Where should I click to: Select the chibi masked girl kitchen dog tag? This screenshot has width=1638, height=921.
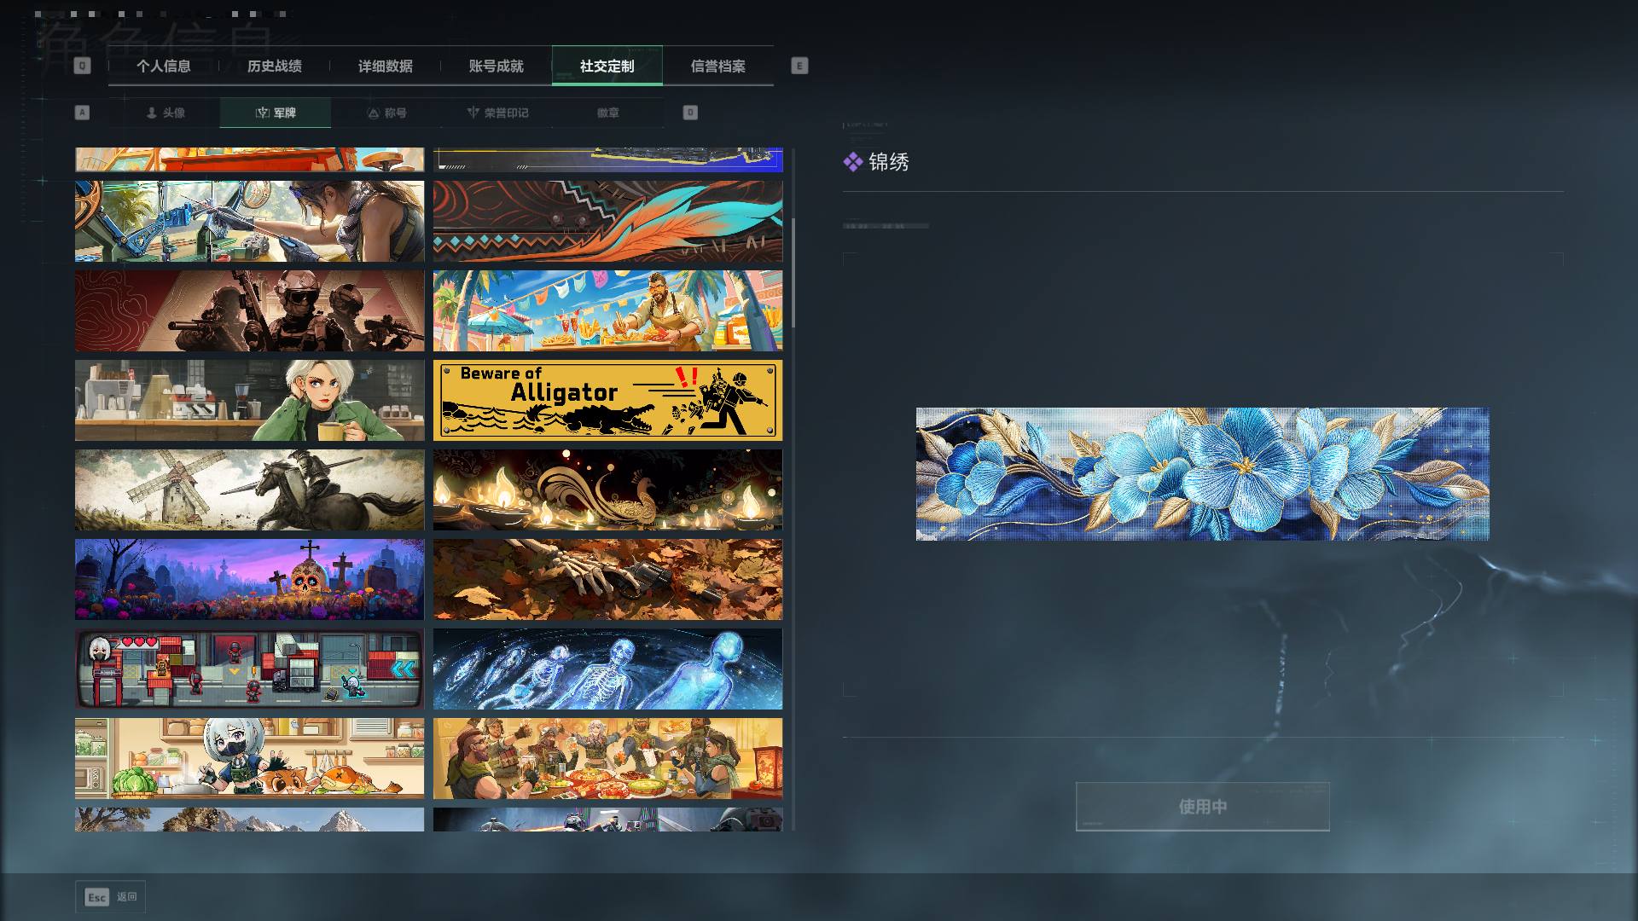[249, 758]
